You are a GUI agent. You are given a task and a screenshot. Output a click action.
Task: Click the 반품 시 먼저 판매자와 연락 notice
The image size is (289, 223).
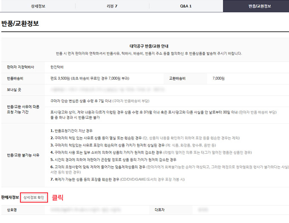[149, 54]
